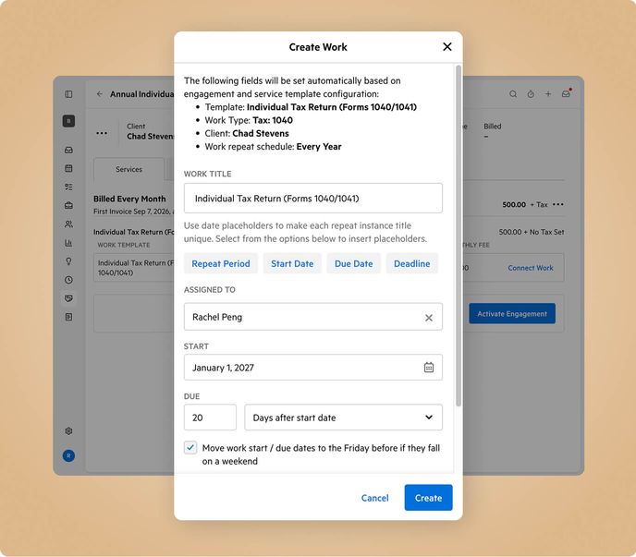Insert the Due Date placeholder
Screen dimensions: 636x557
click(x=354, y=263)
